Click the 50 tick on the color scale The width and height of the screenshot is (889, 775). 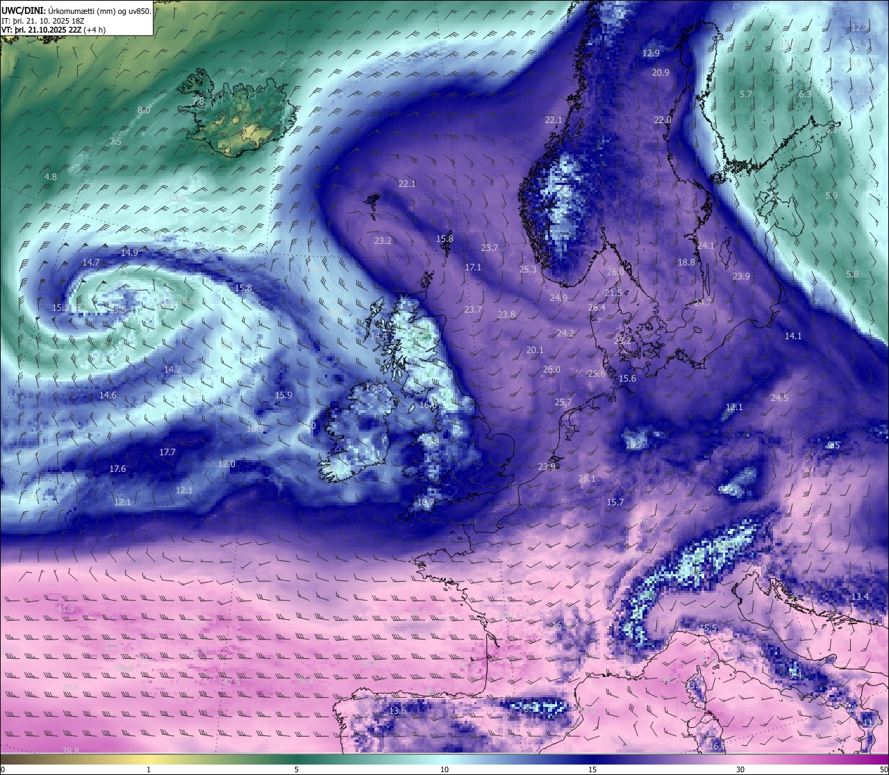(883, 769)
